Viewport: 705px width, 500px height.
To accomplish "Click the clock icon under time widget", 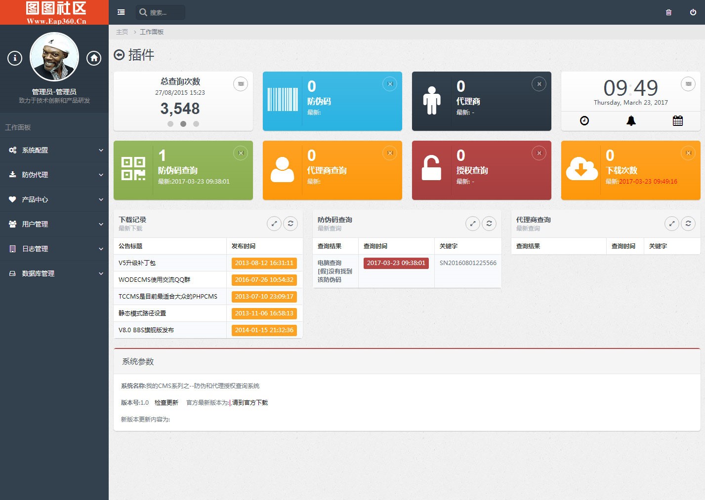I will (x=584, y=121).
